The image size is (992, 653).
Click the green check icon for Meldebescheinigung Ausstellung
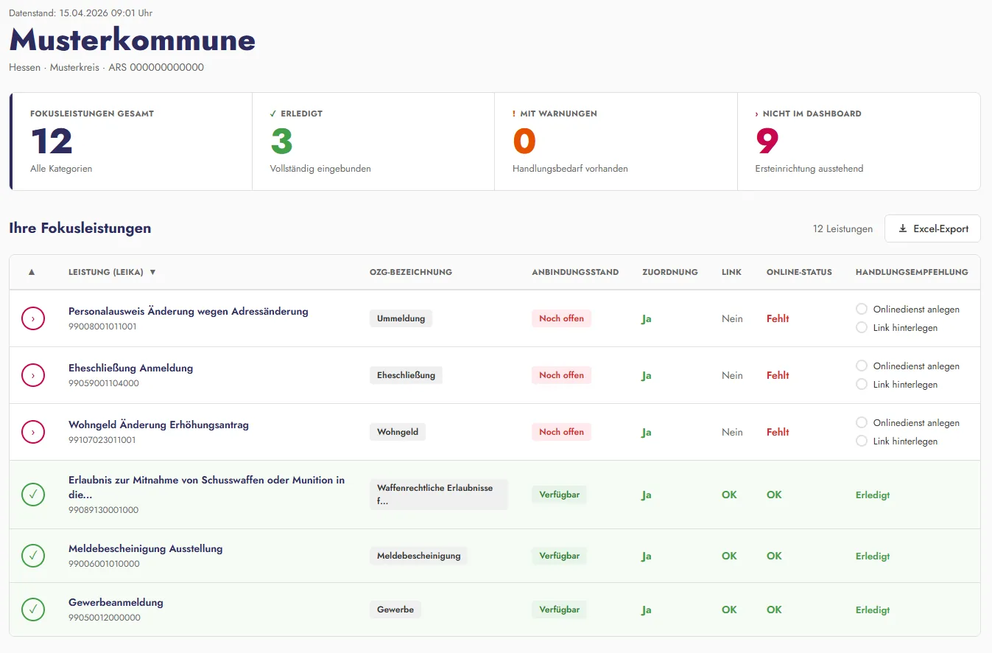pos(32,556)
